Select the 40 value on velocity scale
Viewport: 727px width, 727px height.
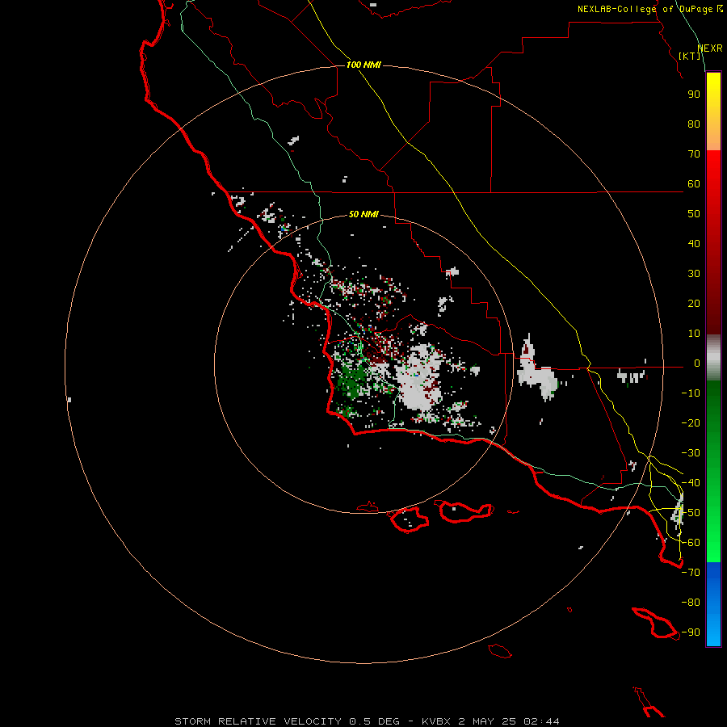point(694,244)
